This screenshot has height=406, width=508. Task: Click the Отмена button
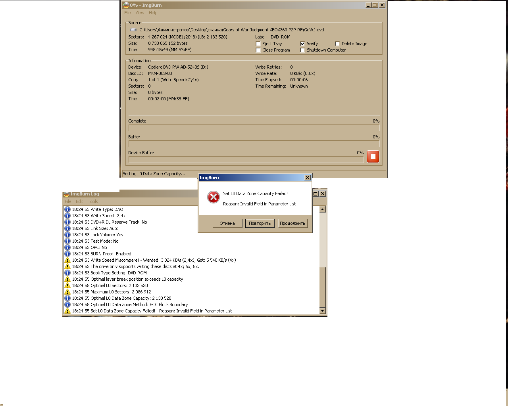(x=227, y=223)
